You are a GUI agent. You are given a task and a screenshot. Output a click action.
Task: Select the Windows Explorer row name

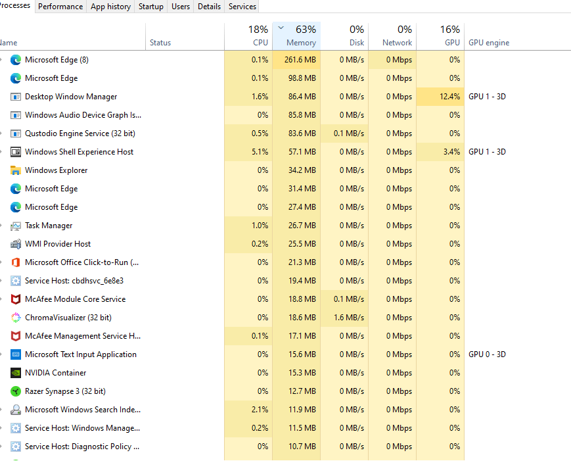coord(56,170)
